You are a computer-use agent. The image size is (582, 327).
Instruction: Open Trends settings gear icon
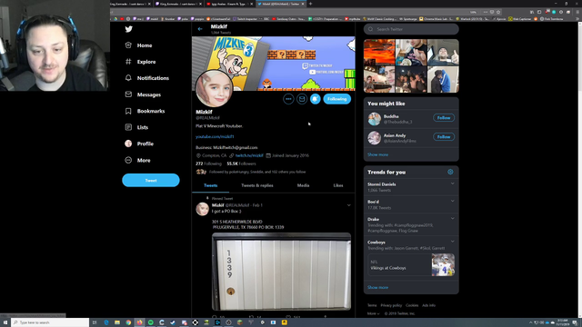450,172
